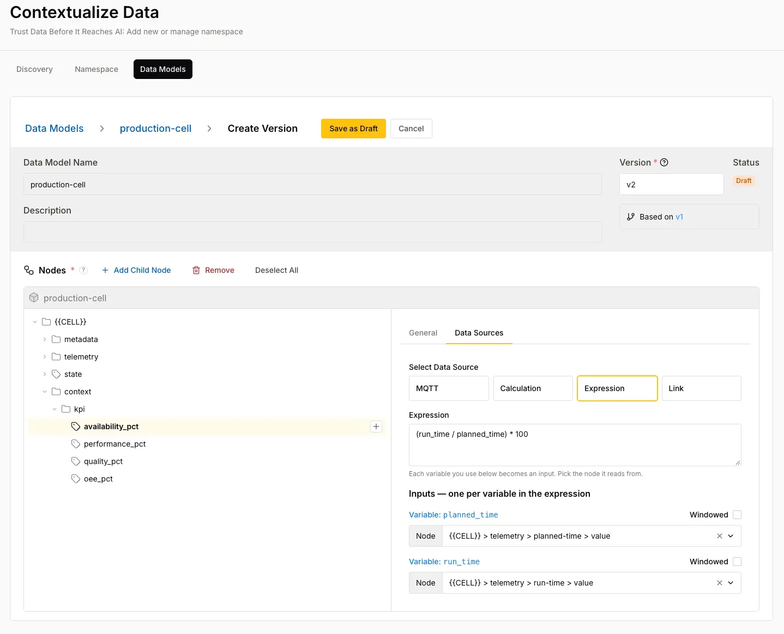Click the Data Model Name field
Viewport: 784px width, 634px height.
coord(312,185)
